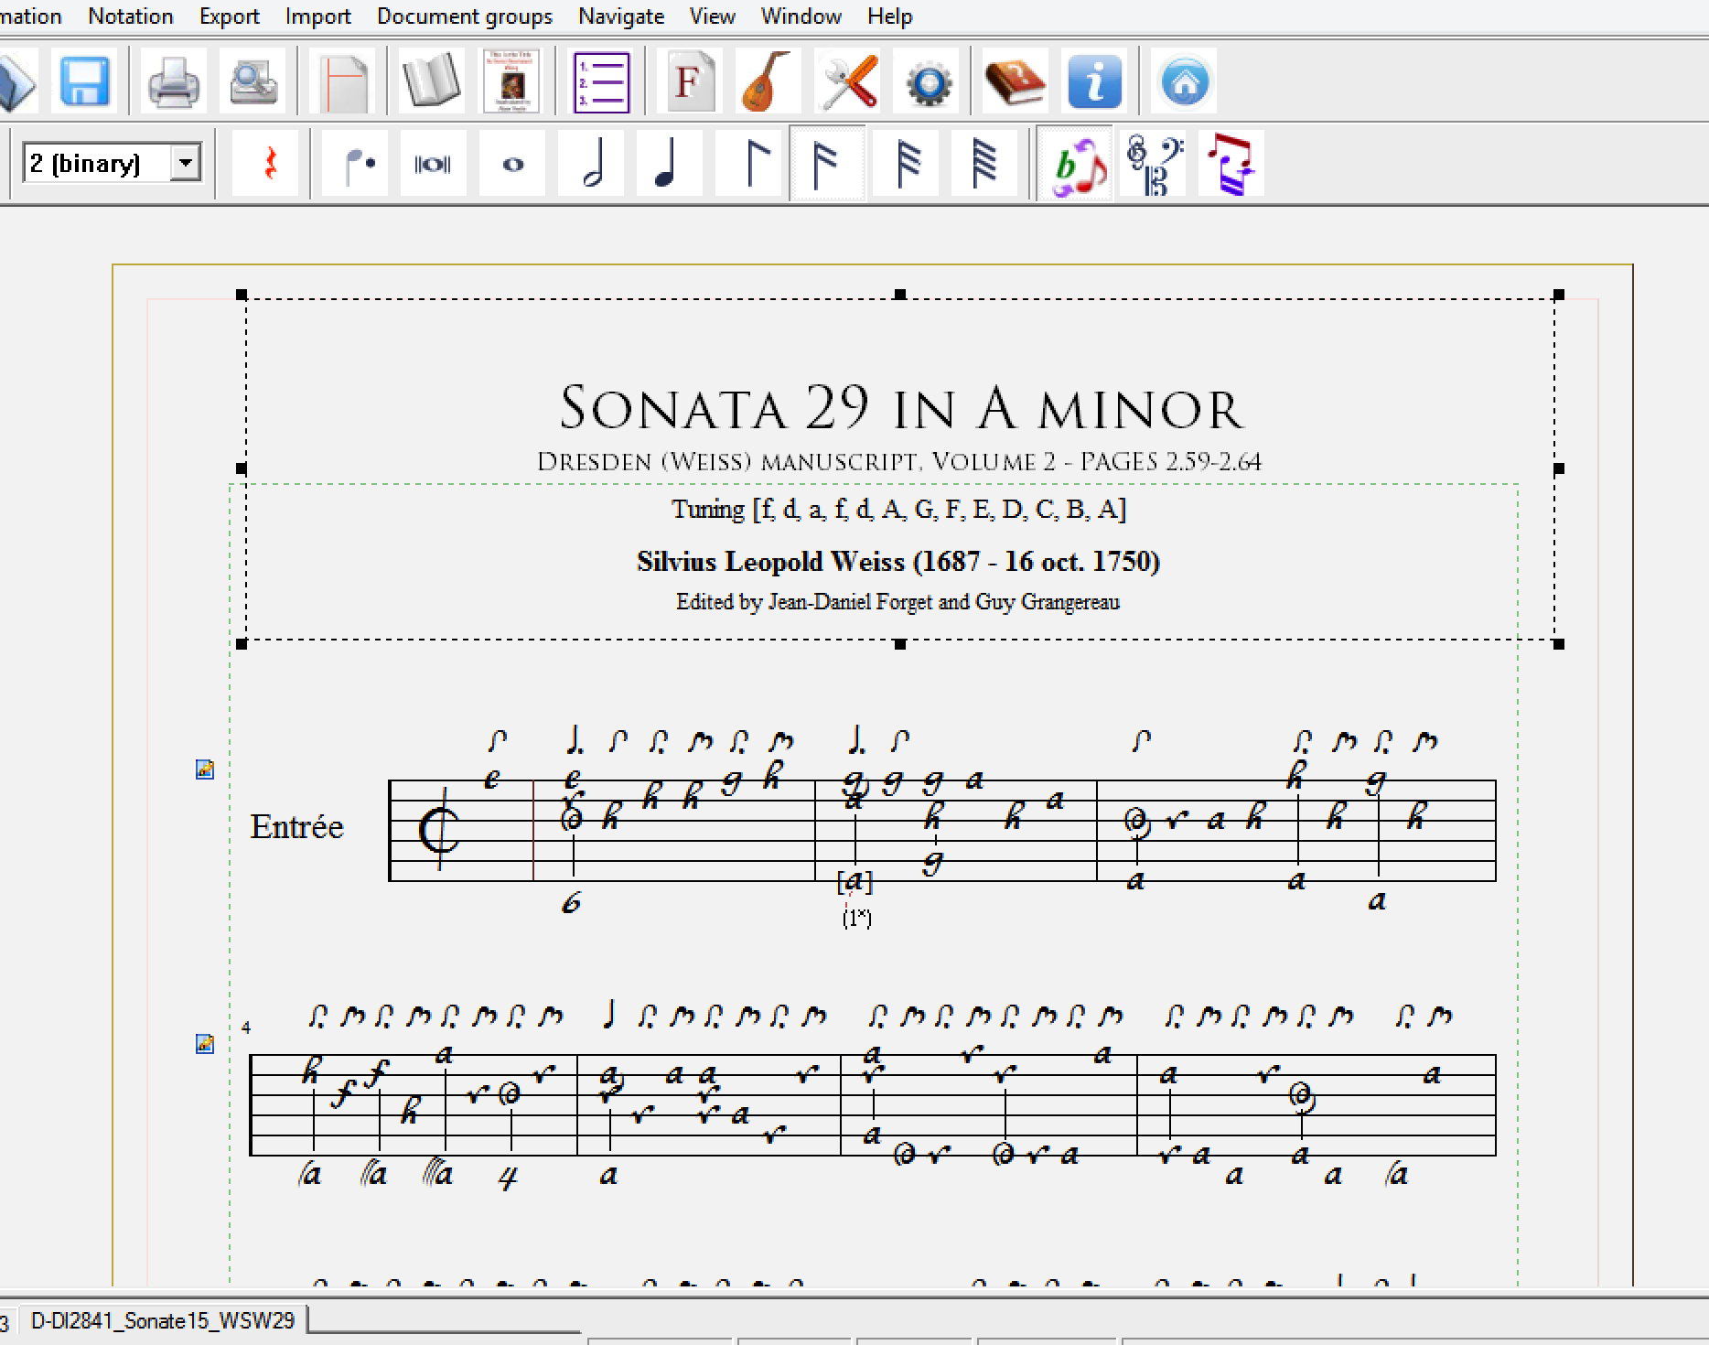Open the lute instrument settings icon

click(766, 82)
